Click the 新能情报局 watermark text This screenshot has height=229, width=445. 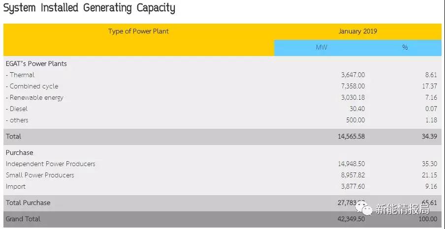click(x=403, y=209)
